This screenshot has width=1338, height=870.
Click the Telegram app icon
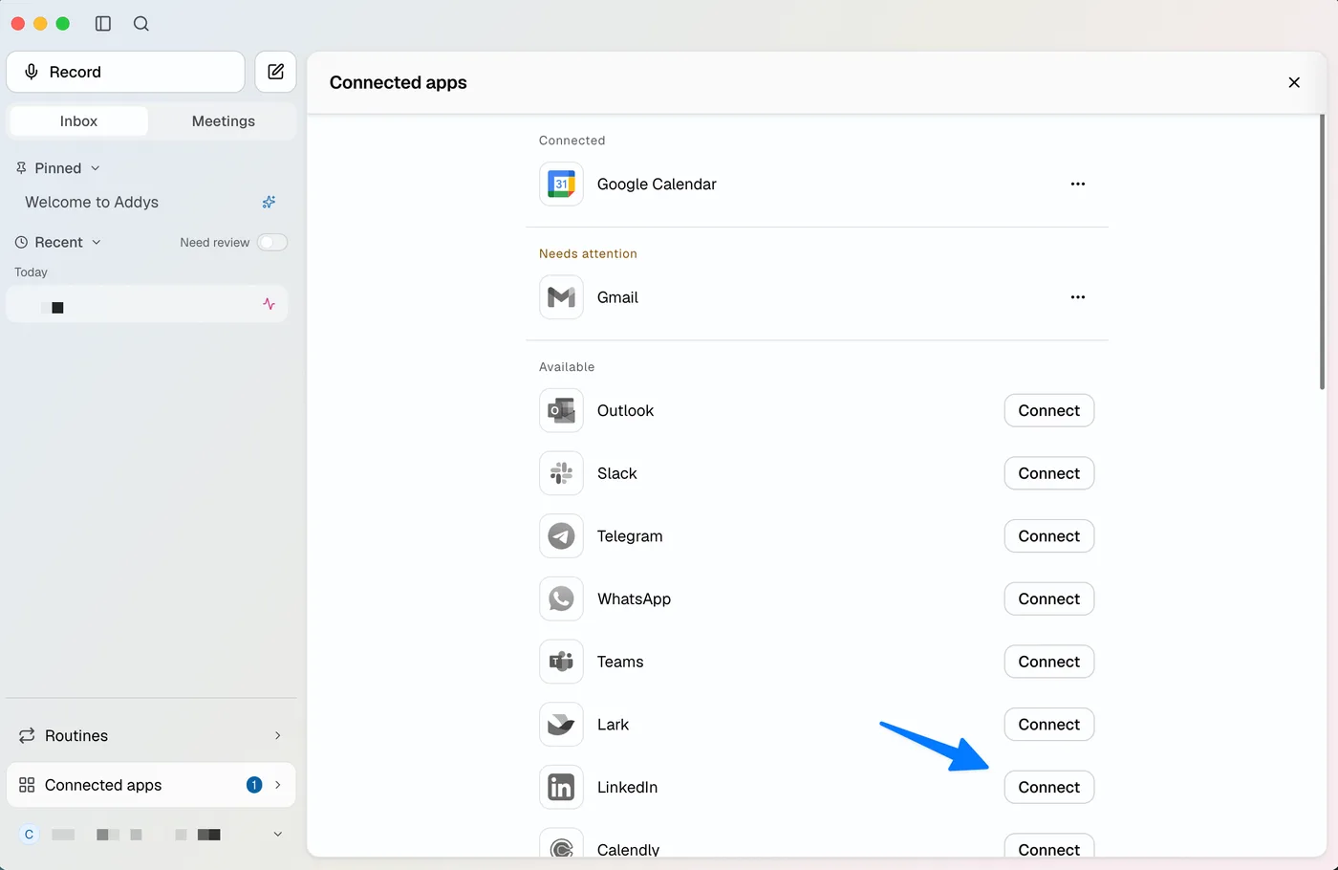(561, 536)
